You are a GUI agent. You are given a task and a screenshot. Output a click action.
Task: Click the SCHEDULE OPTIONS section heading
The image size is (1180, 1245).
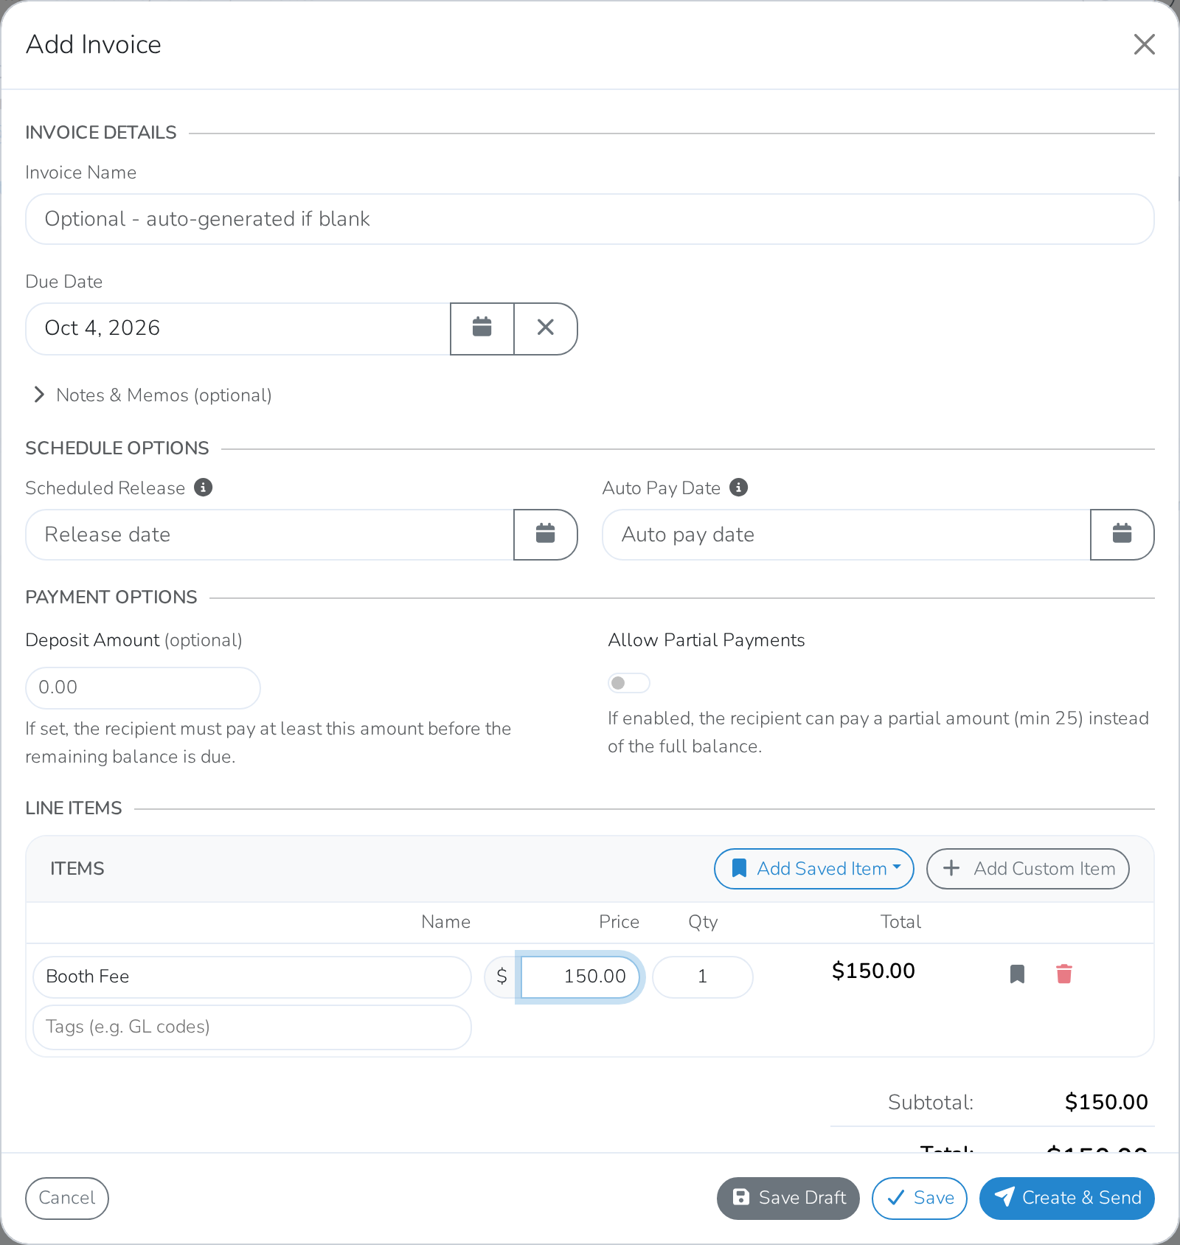tap(117, 448)
